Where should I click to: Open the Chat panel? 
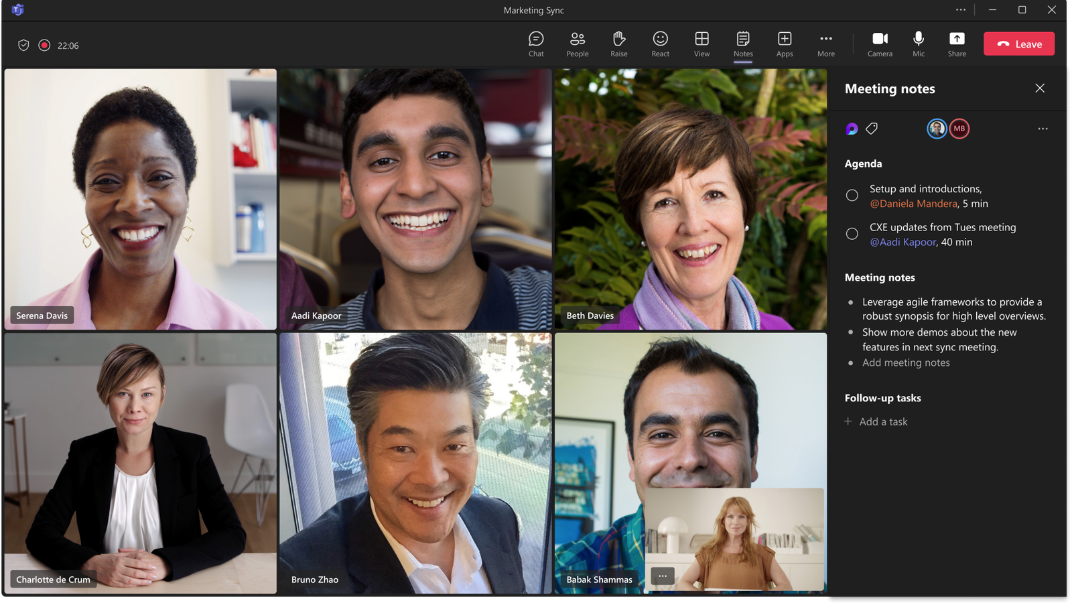click(535, 44)
